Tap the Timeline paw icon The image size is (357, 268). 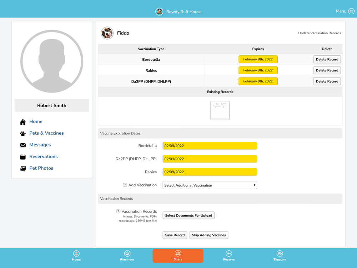(x=280, y=253)
